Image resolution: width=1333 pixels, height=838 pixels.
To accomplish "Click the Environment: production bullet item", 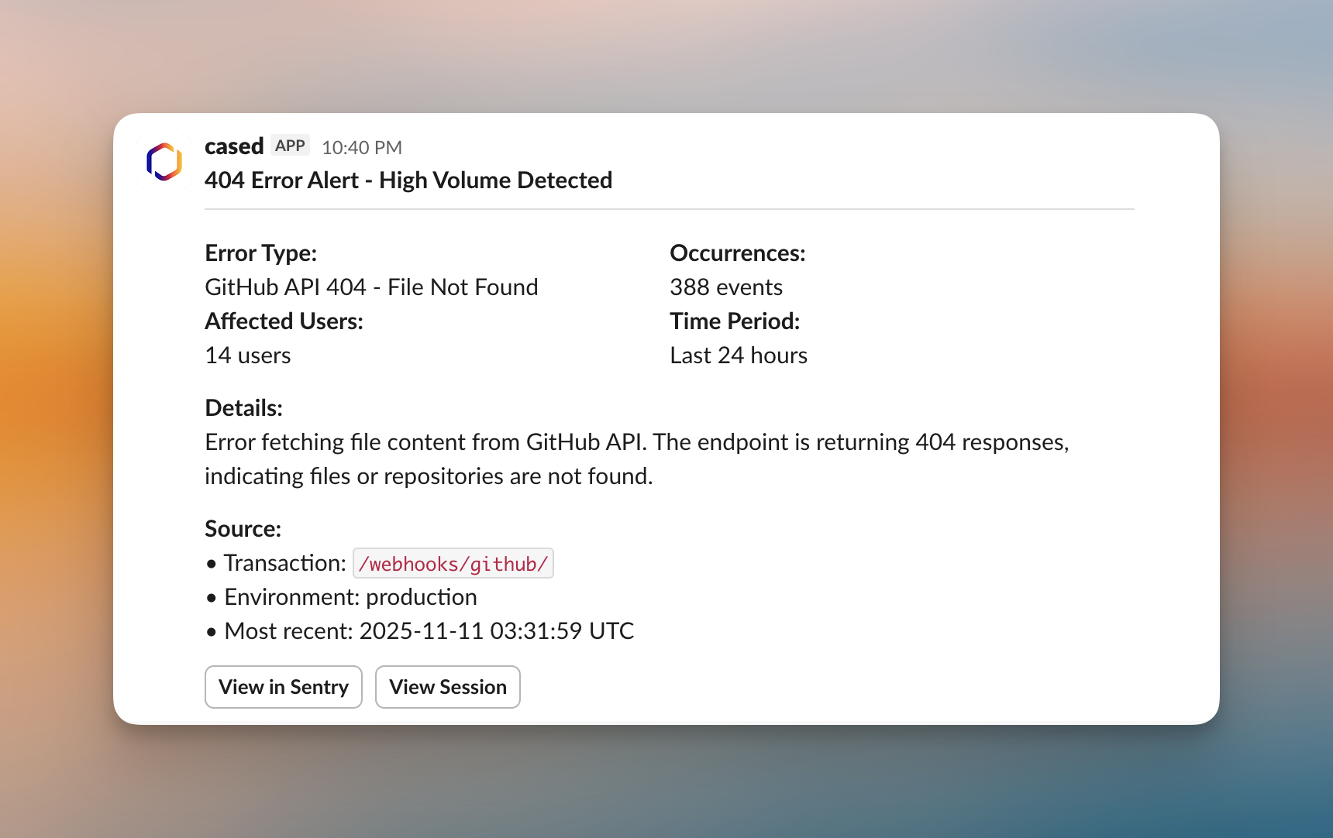I will click(x=350, y=597).
